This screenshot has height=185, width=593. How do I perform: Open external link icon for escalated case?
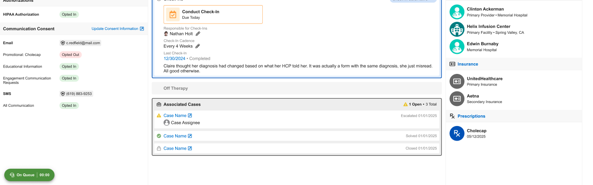click(x=190, y=115)
